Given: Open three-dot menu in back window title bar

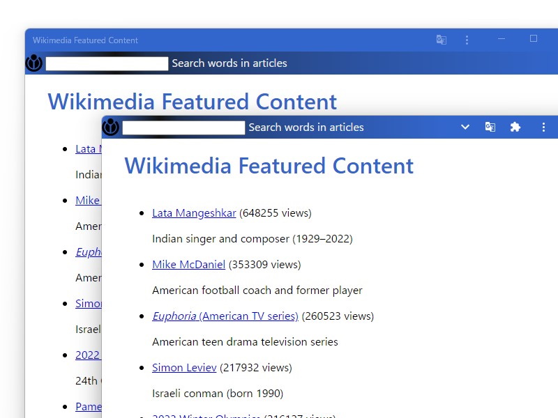Looking at the screenshot, I should (467, 40).
